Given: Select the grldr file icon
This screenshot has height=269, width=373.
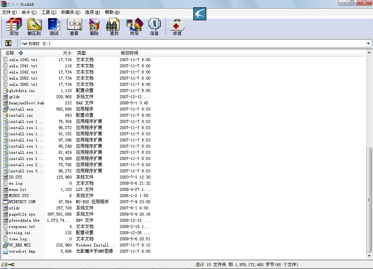Looking at the screenshot, I should click(5, 97).
